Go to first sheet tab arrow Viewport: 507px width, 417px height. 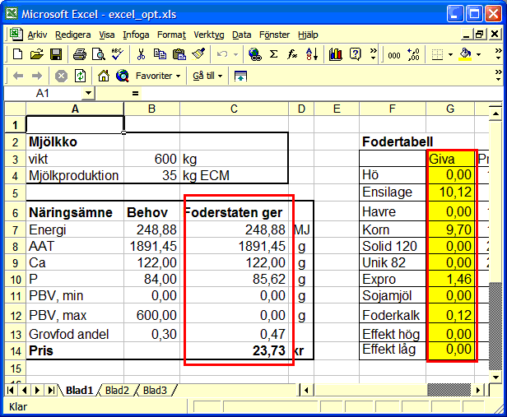tap(11, 390)
